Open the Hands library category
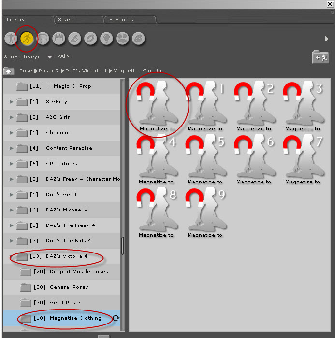Viewport: 335px width, 338px height. tap(74, 39)
